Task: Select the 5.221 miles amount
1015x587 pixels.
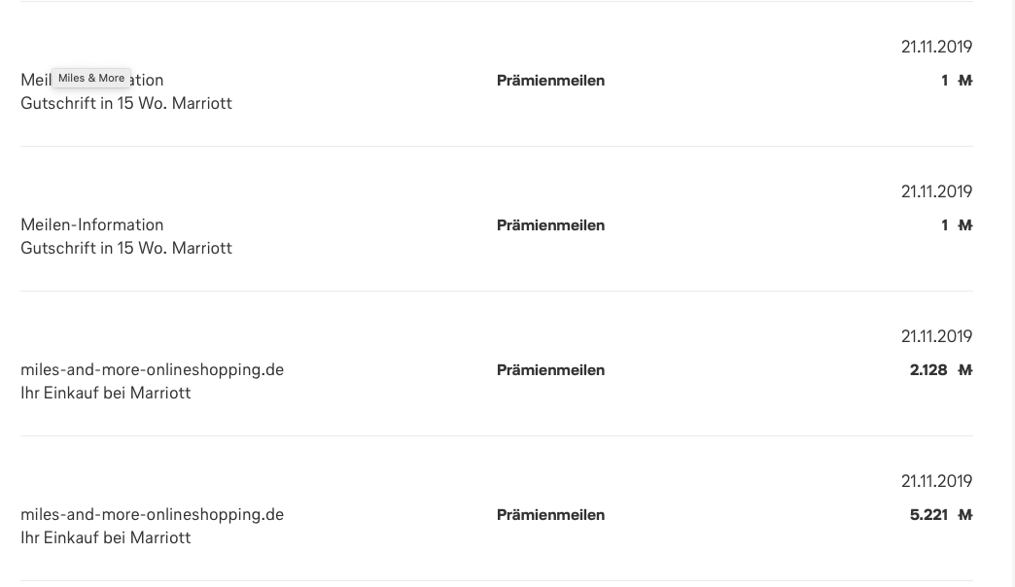Action: click(928, 515)
